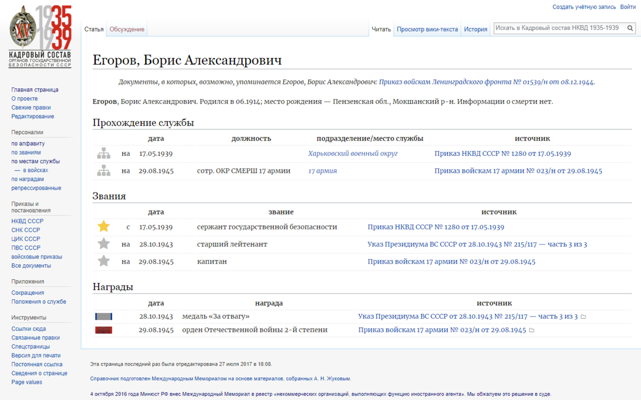Open the О проекте sidebar link

[25, 98]
